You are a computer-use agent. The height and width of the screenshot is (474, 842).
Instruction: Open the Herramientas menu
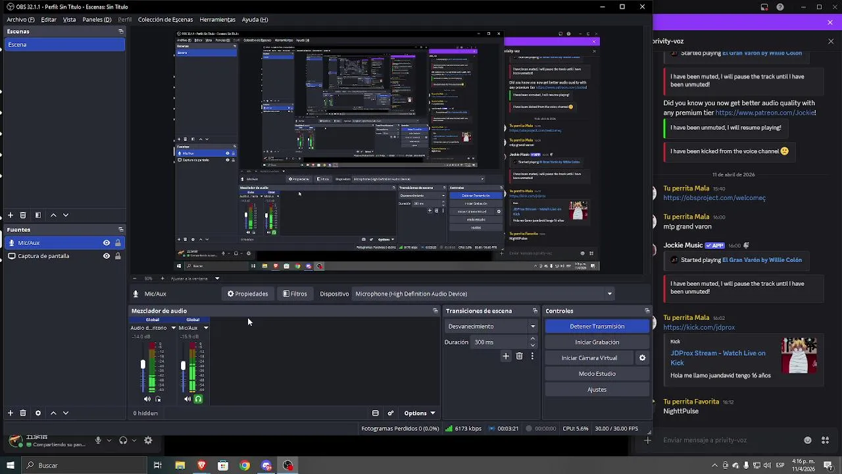pos(217,20)
